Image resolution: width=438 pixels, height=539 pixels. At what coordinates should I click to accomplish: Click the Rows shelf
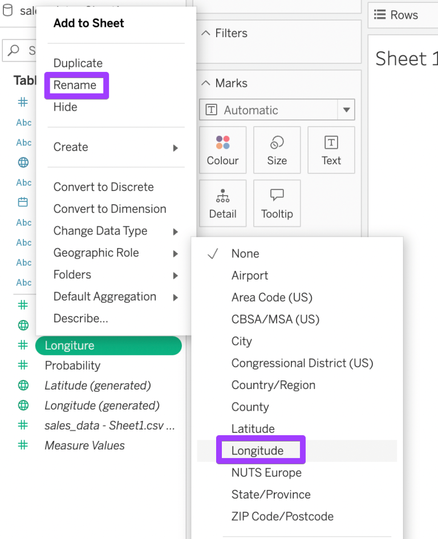(x=399, y=15)
